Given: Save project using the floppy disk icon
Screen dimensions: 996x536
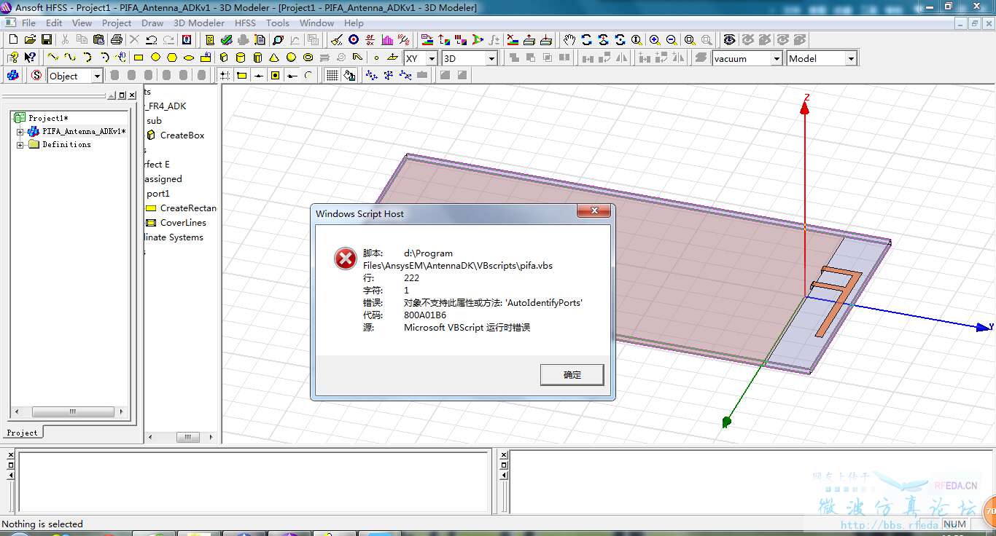Looking at the screenshot, I should (47, 40).
